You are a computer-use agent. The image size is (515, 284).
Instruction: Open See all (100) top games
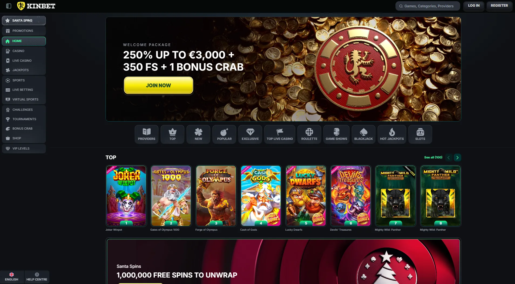point(433,157)
